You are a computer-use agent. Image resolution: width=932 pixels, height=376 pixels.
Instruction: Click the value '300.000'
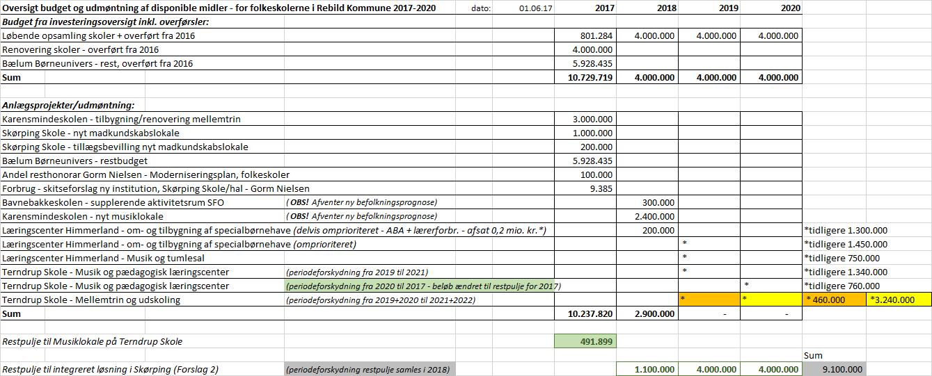point(658,202)
